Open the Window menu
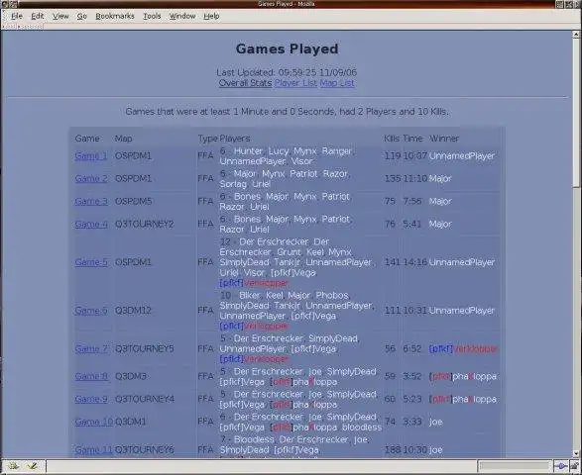The height and width of the screenshot is (475, 582). [182, 16]
